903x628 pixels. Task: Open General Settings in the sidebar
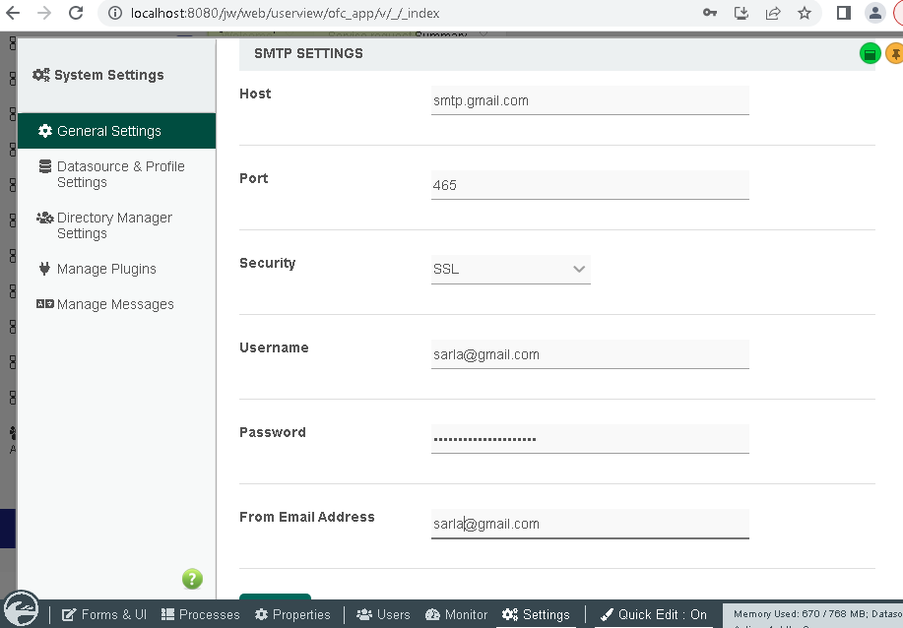point(108,131)
